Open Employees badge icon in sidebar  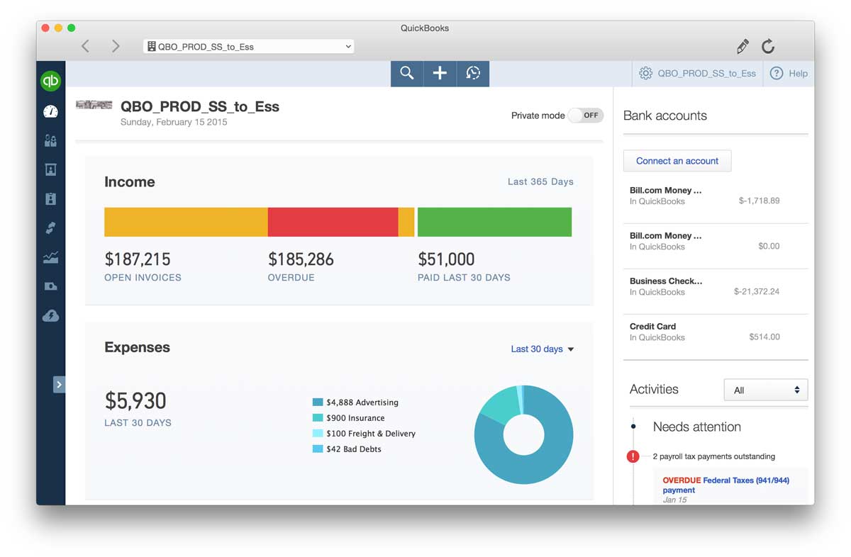coord(50,198)
